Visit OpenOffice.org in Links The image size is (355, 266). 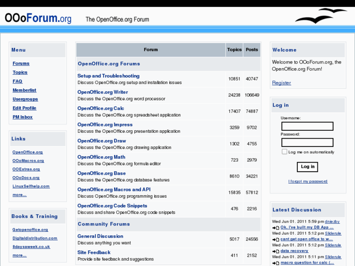click(28, 152)
